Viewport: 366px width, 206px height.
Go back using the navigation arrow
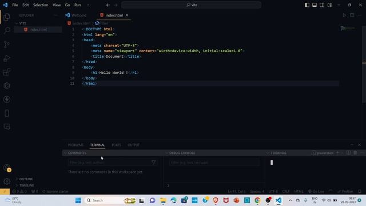click(x=108, y=5)
